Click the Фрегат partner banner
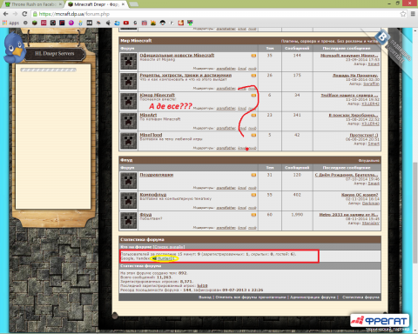Viewport: 418px width, 334px height. (380, 321)
